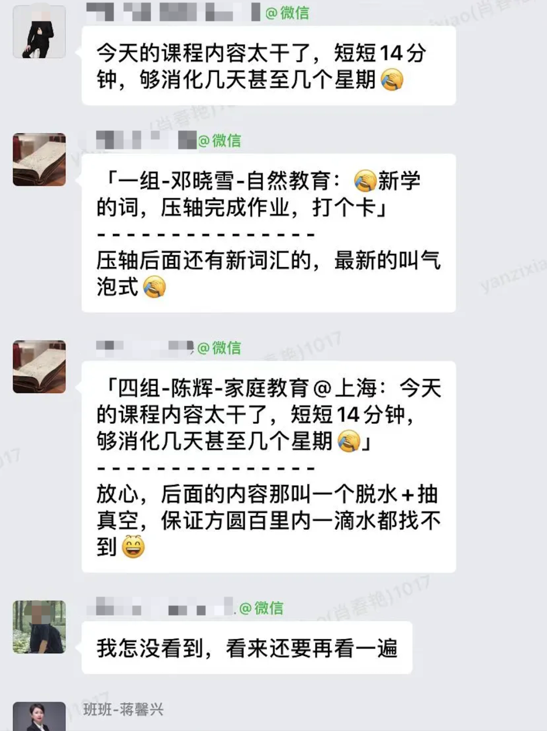Click the sender name 班班-蒋馨兴
Screen dimensions: 547x731
[x=124, y=709]
